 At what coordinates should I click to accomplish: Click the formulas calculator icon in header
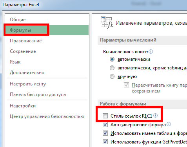[107, 22]
